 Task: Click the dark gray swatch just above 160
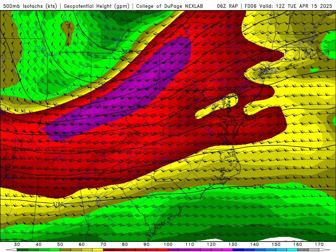[x=303, y=250]
